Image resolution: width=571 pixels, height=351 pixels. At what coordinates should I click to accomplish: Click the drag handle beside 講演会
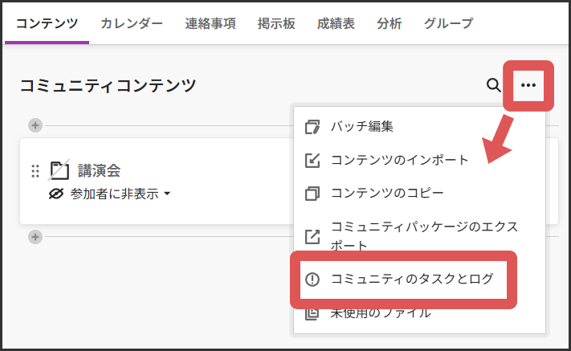[35, 171]
